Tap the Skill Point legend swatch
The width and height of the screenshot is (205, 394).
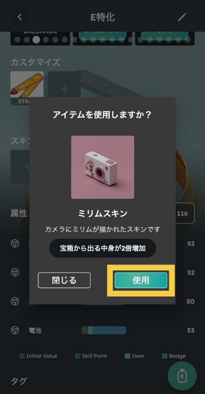click(x=78, y=356)
